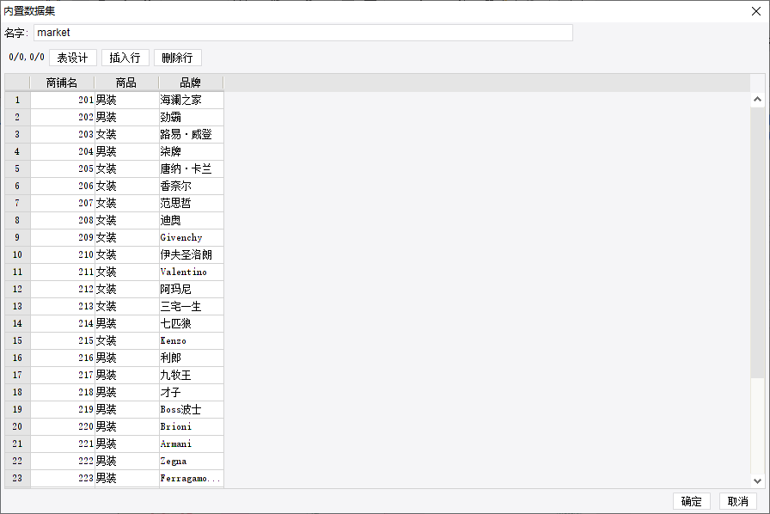
Task: Select the cell Brioni
Action: coord(192,427)
